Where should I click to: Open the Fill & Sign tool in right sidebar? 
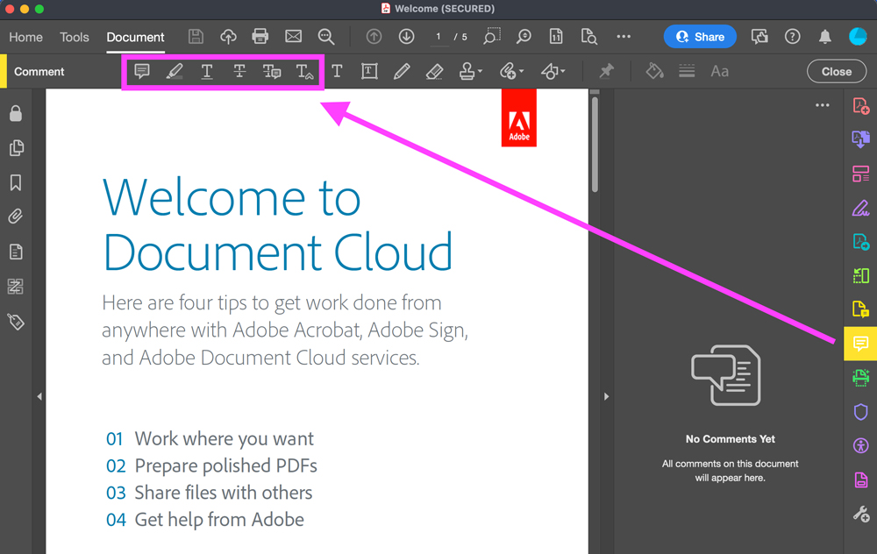pos(860,208)
